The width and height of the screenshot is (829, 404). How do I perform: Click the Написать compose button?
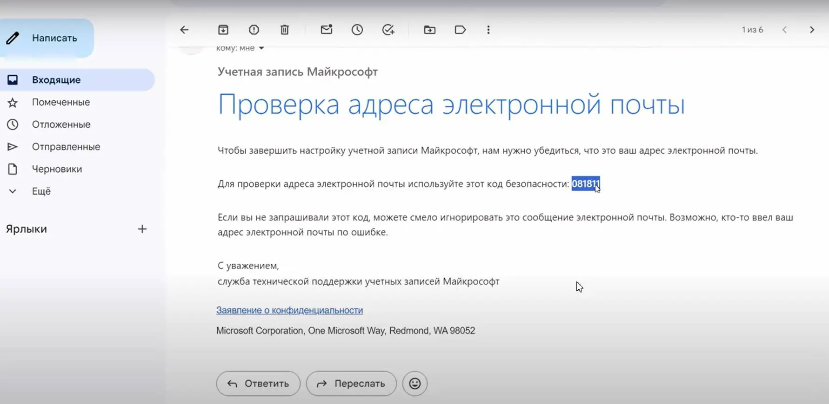[x=47, y=38]
